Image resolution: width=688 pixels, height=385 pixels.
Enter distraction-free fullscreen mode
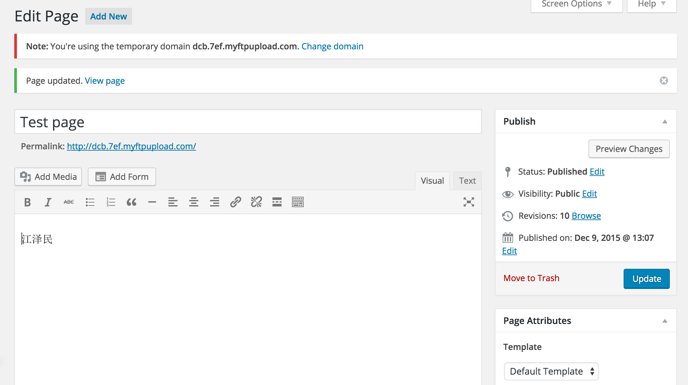point(469,202)
